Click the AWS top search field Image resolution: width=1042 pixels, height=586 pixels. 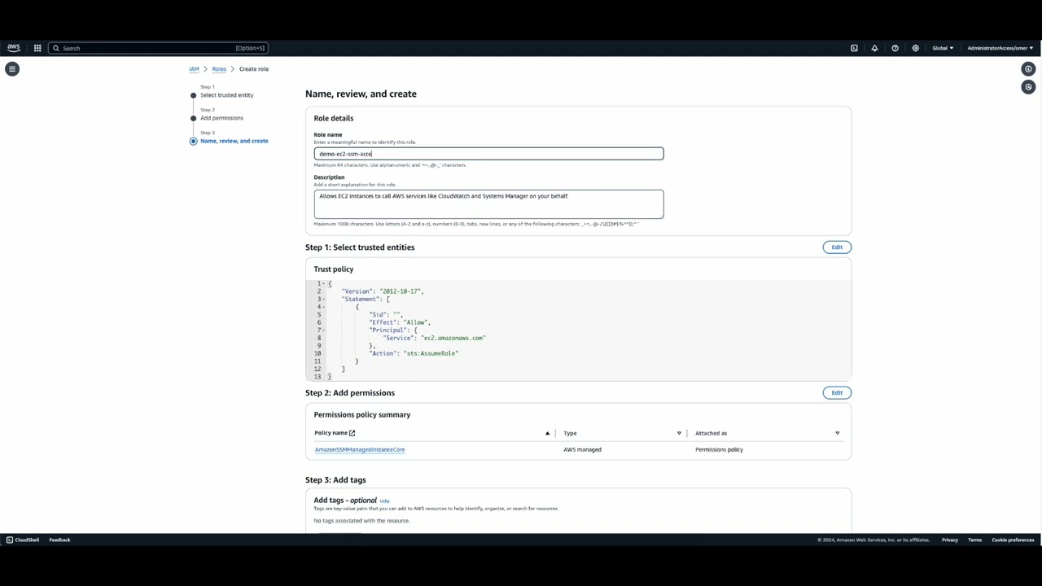point(158,48)
